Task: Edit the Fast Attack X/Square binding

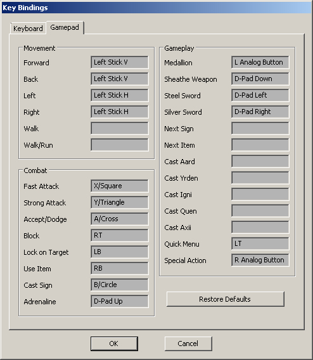Action: [120, 186]
